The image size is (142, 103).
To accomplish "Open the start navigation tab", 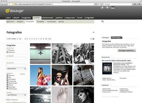I will 9,18.
